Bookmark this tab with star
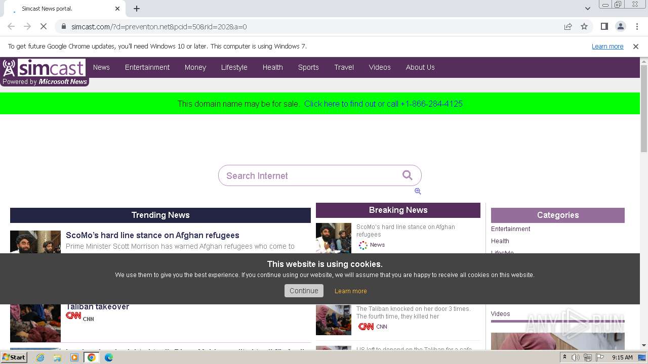This screenshot has height=364, width=648. pos(584,26)
